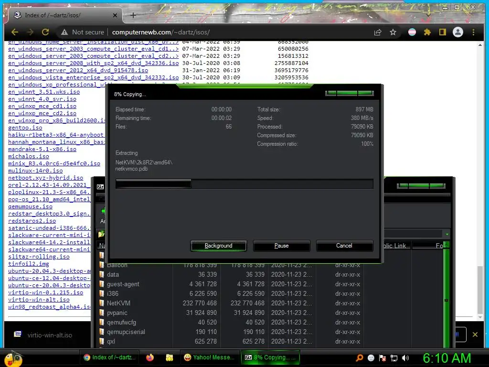Open gentoo.iso link
489x367 pixels.
25,127
